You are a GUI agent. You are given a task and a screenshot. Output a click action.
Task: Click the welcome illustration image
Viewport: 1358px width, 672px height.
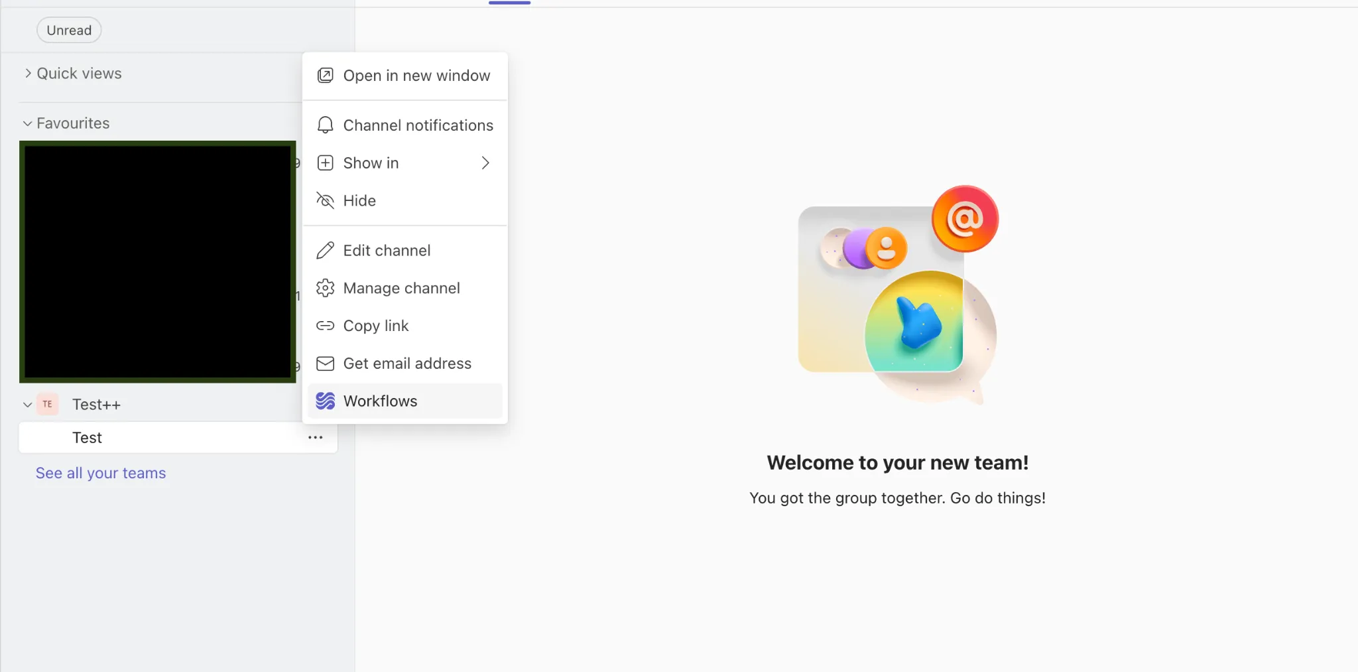click(x=898, y=295)
